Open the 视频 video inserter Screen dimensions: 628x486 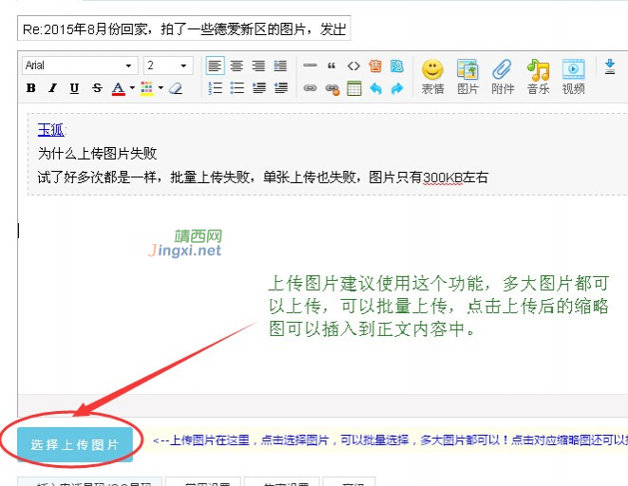(x=573, y=77)
